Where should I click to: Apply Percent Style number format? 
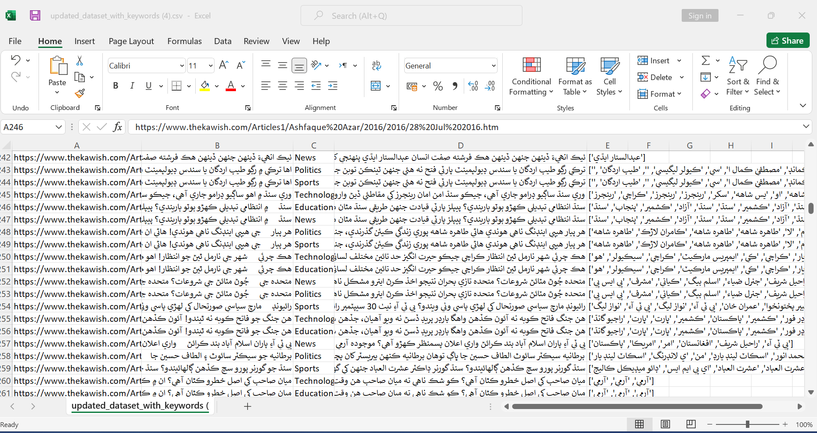click(438, 86)
